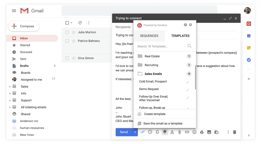Screen dimensions: 261x144
Task: Insert file from Google Drive
Action: coord(202,132)
